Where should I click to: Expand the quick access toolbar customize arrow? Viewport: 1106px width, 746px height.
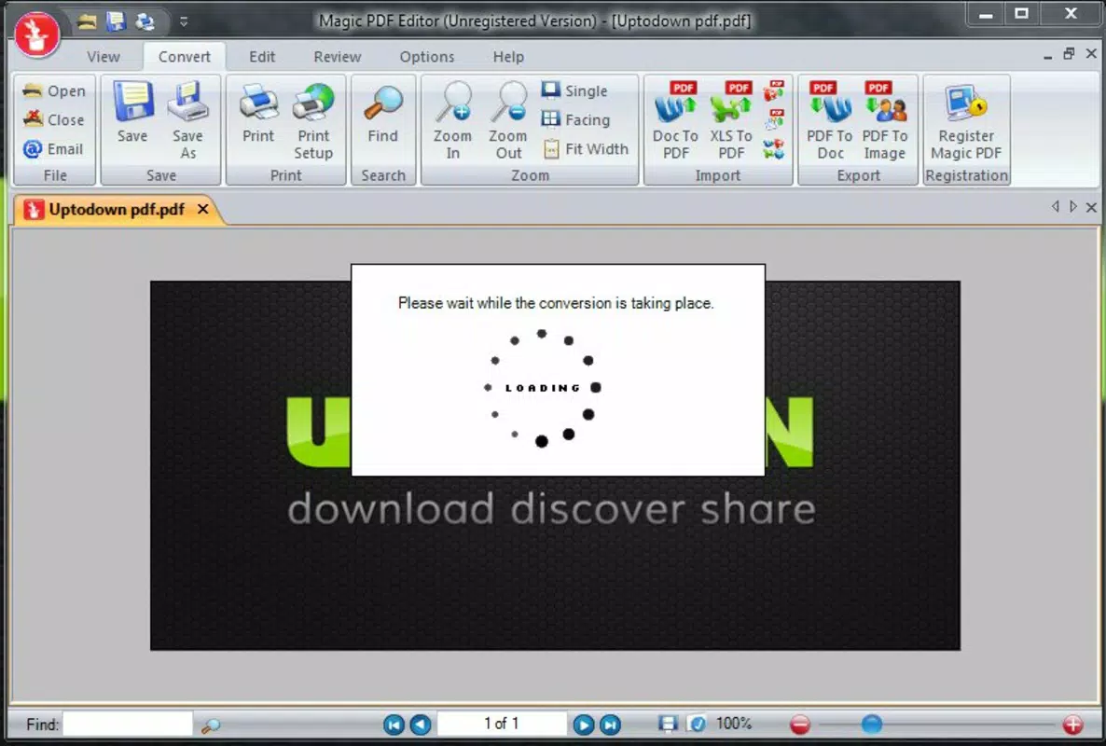pos(184,21)
